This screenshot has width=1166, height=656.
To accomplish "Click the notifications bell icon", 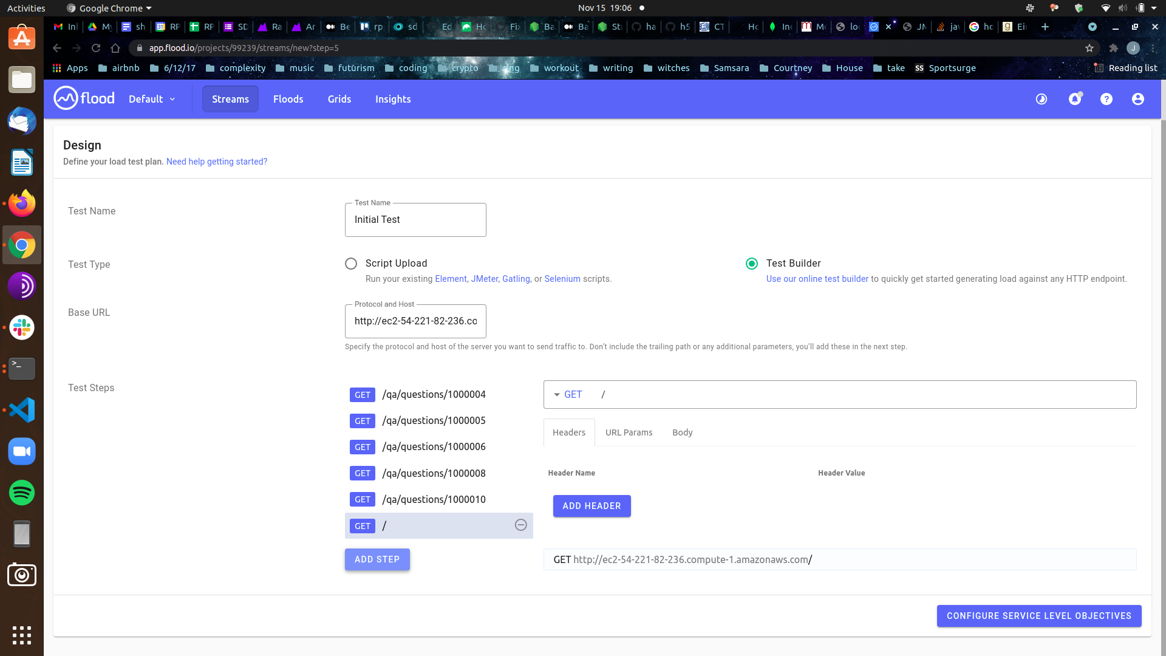I will [x=1075, y=98].
